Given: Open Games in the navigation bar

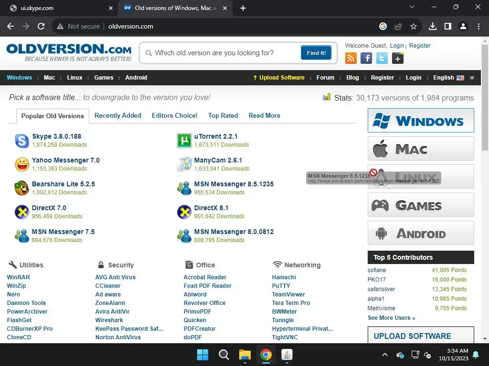Looking at the screenshot, I should (104, 78).
